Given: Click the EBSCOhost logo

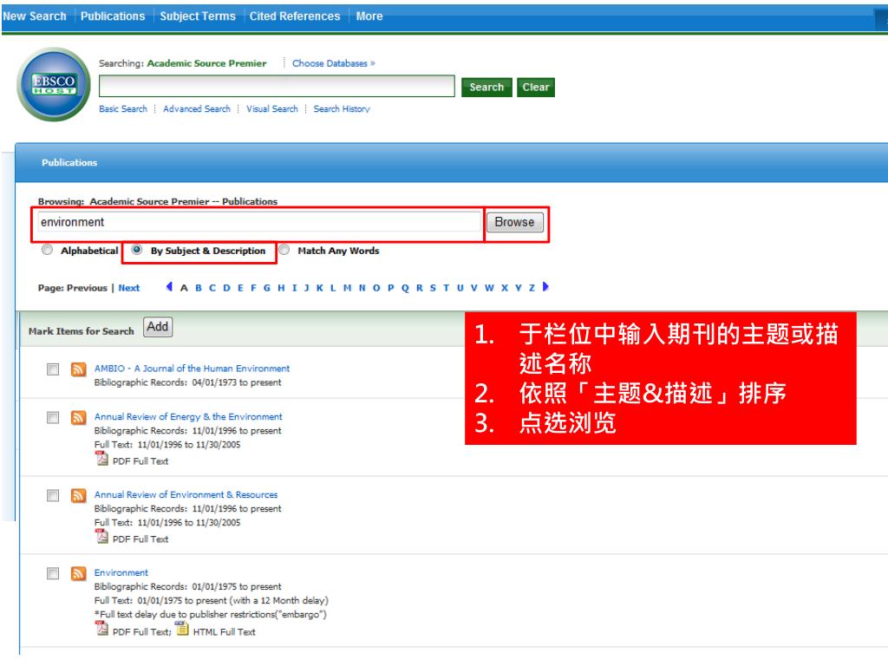Looking at the screenshot, I should click(x=54, y=84).
